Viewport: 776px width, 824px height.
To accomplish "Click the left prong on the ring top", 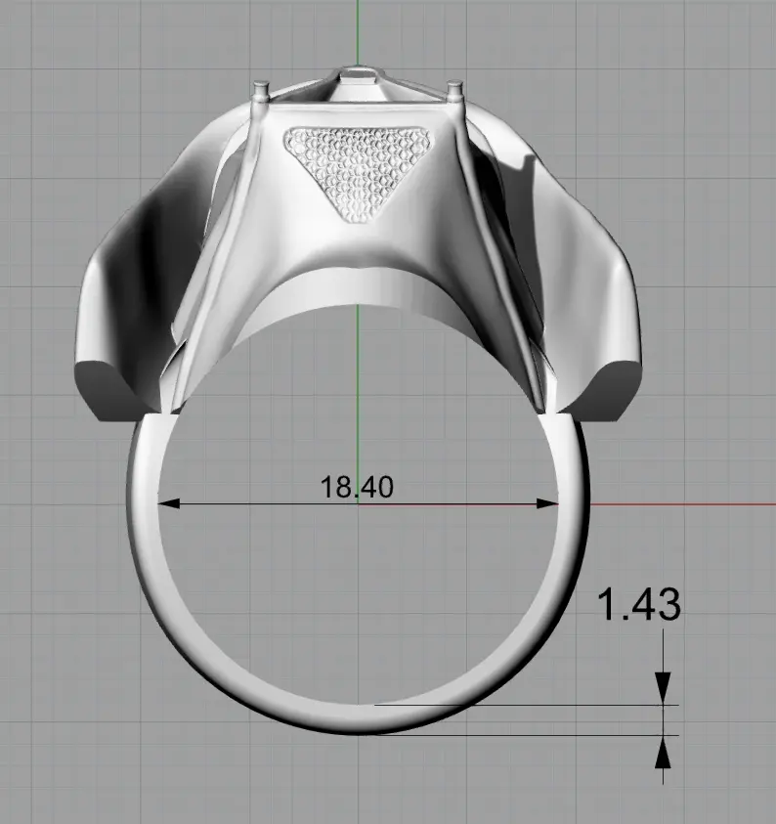I will coord(261,91).
